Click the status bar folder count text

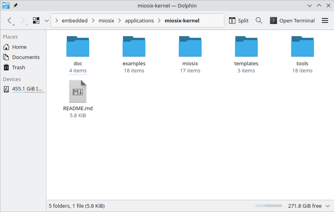point(77,206)
